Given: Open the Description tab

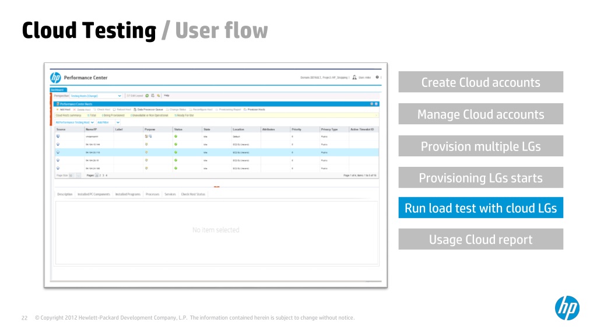Looking at the screenshot, I should point(65,194).
